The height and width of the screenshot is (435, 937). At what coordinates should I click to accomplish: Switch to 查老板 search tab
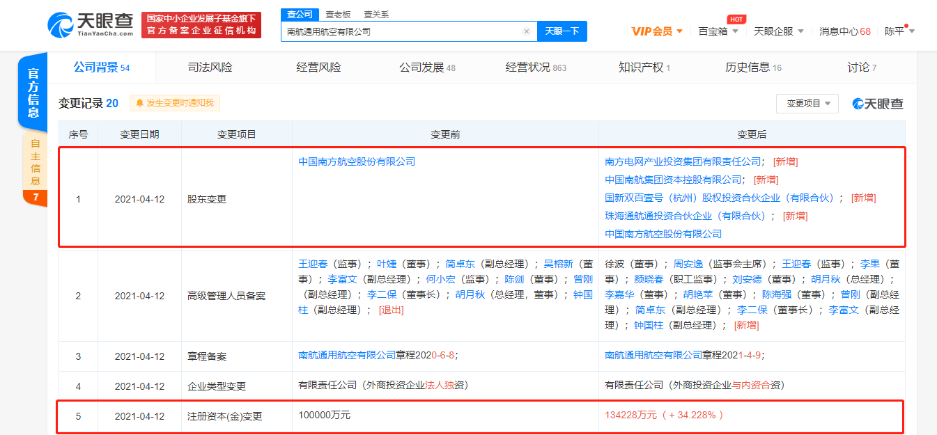coord(338,15)
